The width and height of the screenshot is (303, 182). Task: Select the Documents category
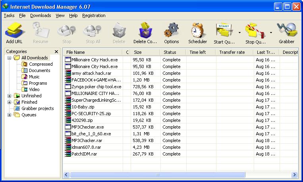(39, 70)
